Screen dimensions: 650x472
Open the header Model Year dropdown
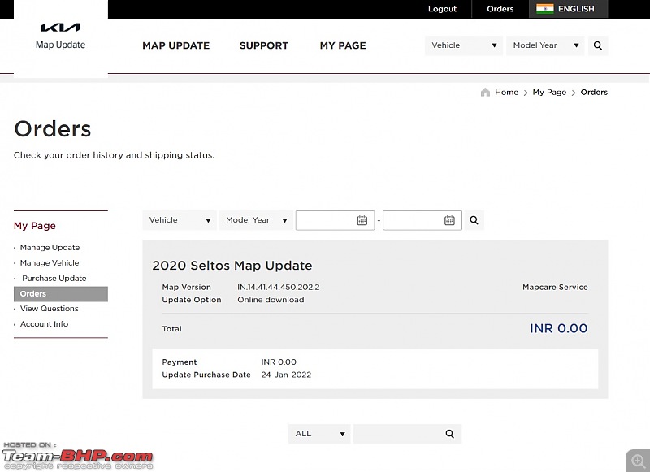545,45
